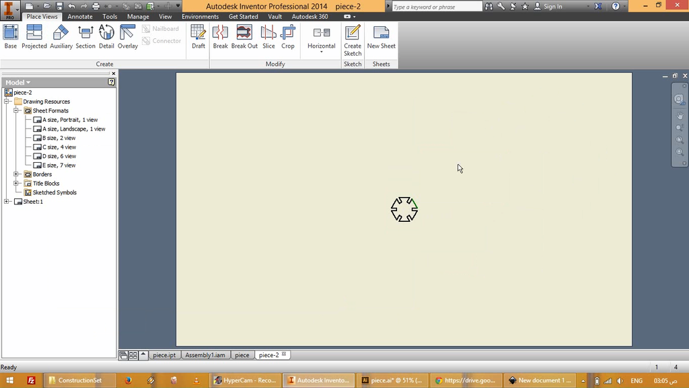The image size is (689, 388).
Task: Switch to the piece.ipt document tab
Action: coord(164,355)
